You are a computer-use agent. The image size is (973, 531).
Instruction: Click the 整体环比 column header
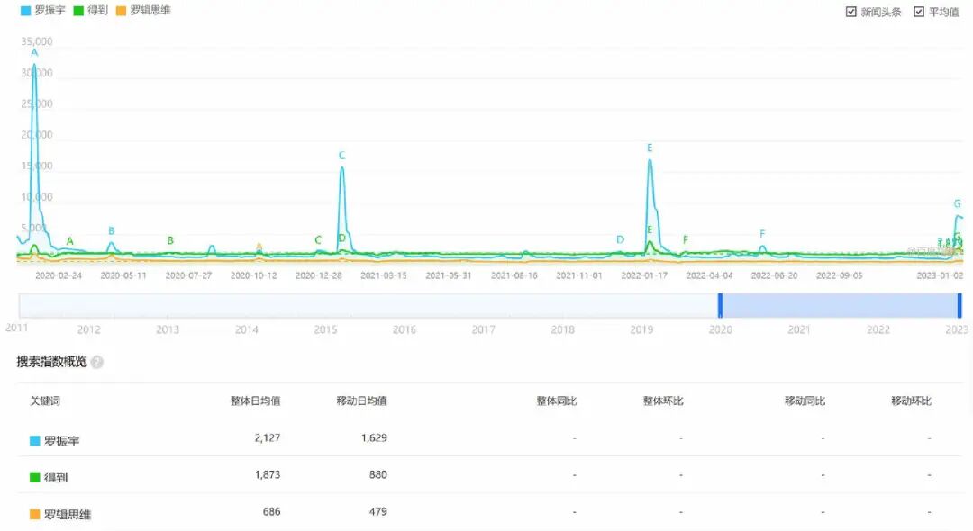click(663, 400)
